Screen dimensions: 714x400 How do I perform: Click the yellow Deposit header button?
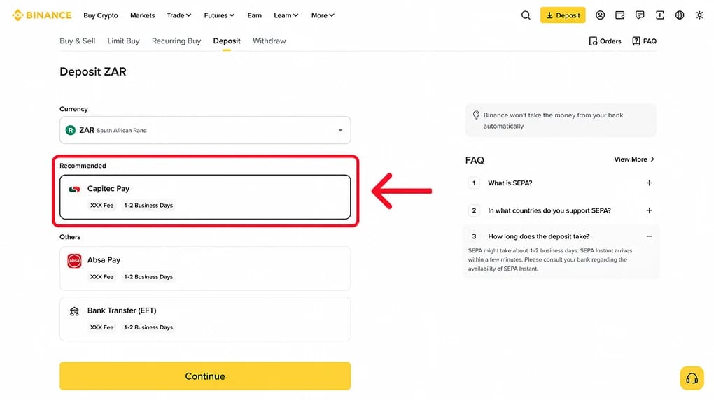(x=563, y=15)
